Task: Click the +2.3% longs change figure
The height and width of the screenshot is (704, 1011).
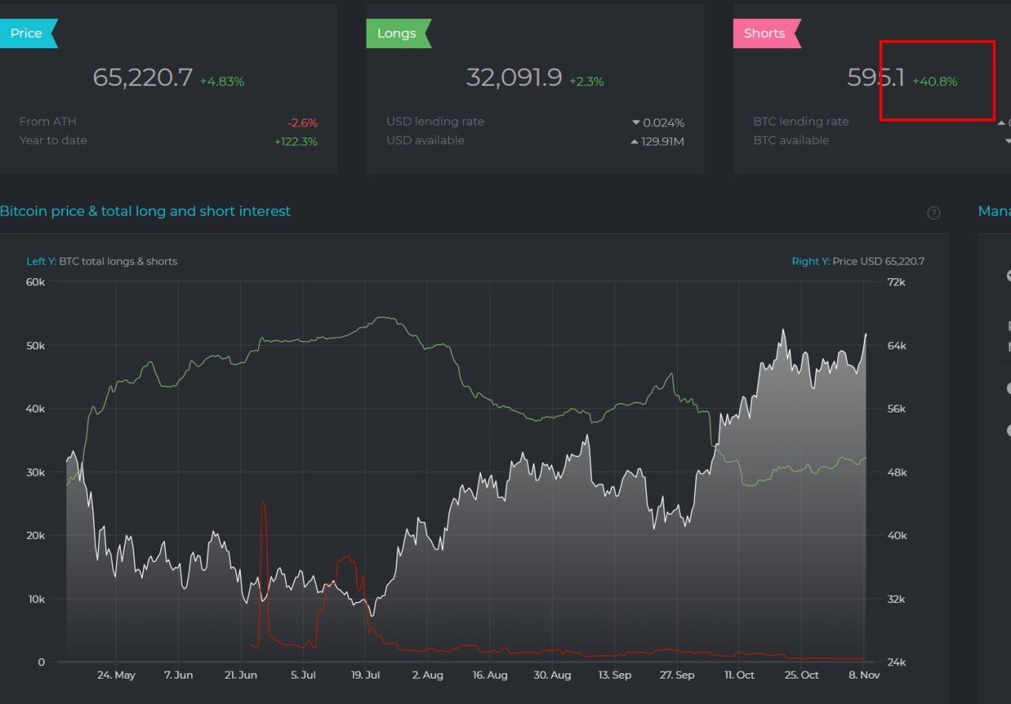Action: tap(586, 81)
